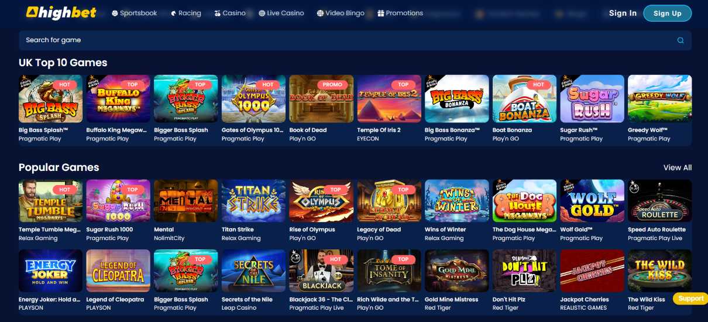Select Energy Joker game thumbnail

pyautogui.click(x=50, y=270)
